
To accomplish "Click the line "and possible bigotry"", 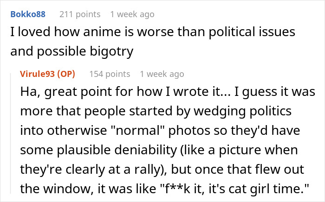I will pyautogui.click(x=71, y=52).
